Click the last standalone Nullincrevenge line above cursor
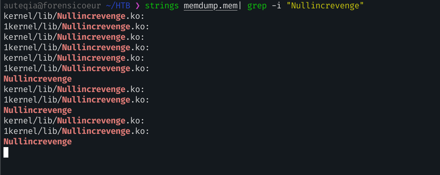Image resolution: width=440 pixels, height=175 pixels. [x=38, y=142]
